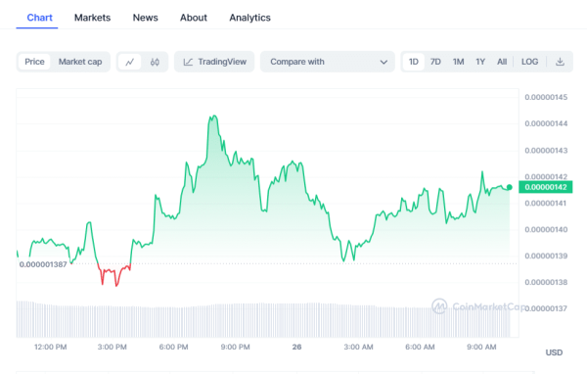Download chart data icon
The width and height of the screenshot is (587, 374).
tap(560, 62)
